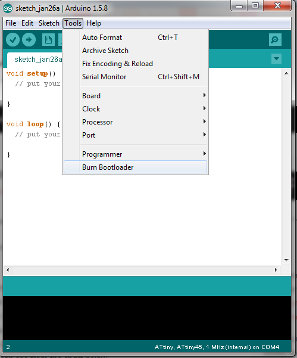Expand the Programmer submenu
297x358 pixels.
[x=135, y=154]
